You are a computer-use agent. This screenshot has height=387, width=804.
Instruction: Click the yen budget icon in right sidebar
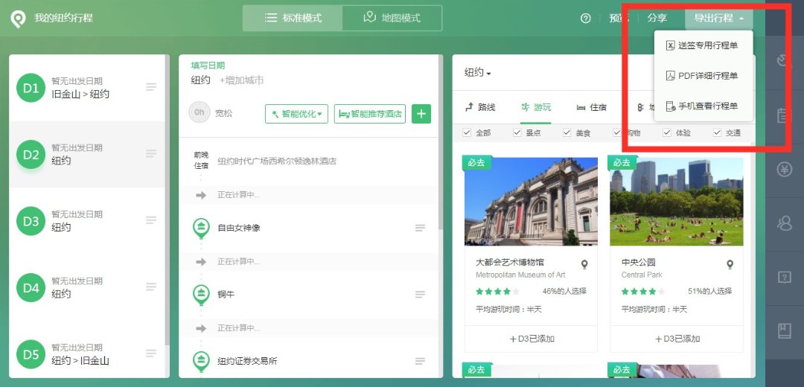(x=784, y=170)
